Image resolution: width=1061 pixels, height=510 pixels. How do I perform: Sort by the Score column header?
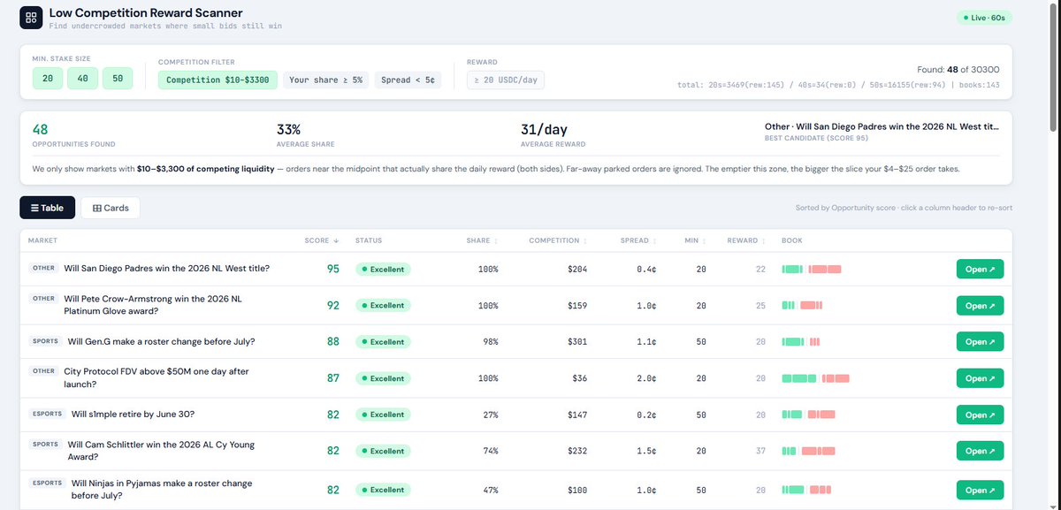coord(322,240)
